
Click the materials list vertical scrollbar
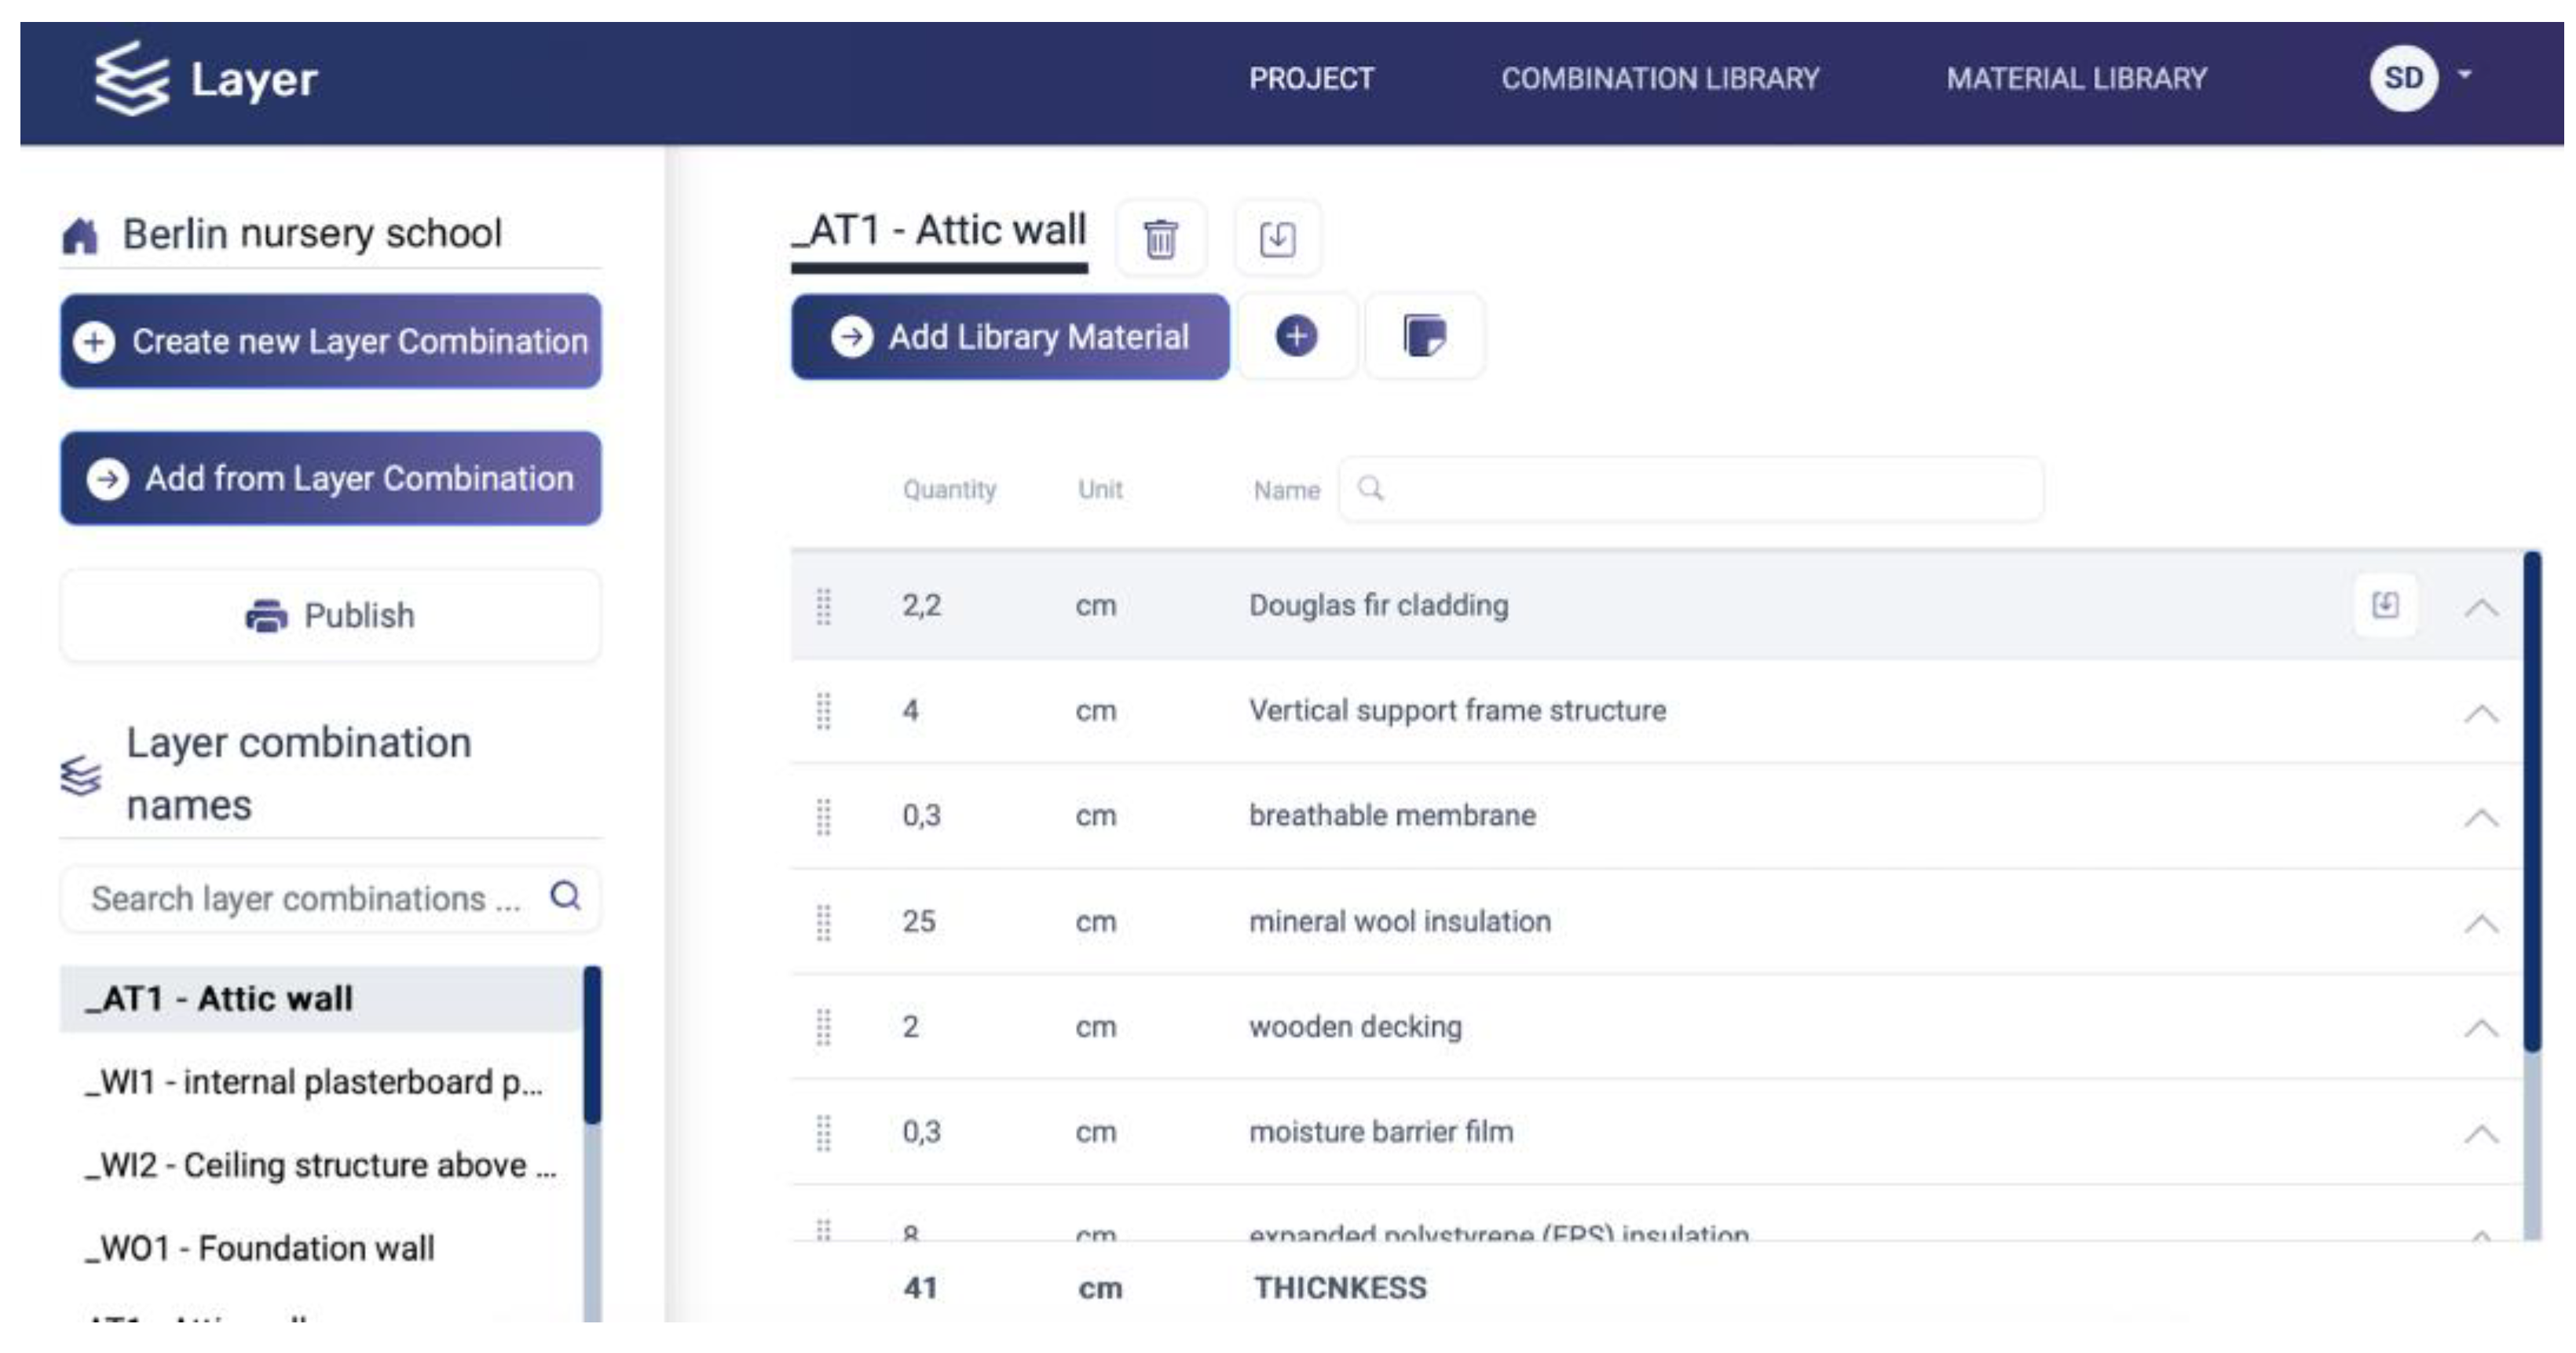click(x=2531, y=800)
